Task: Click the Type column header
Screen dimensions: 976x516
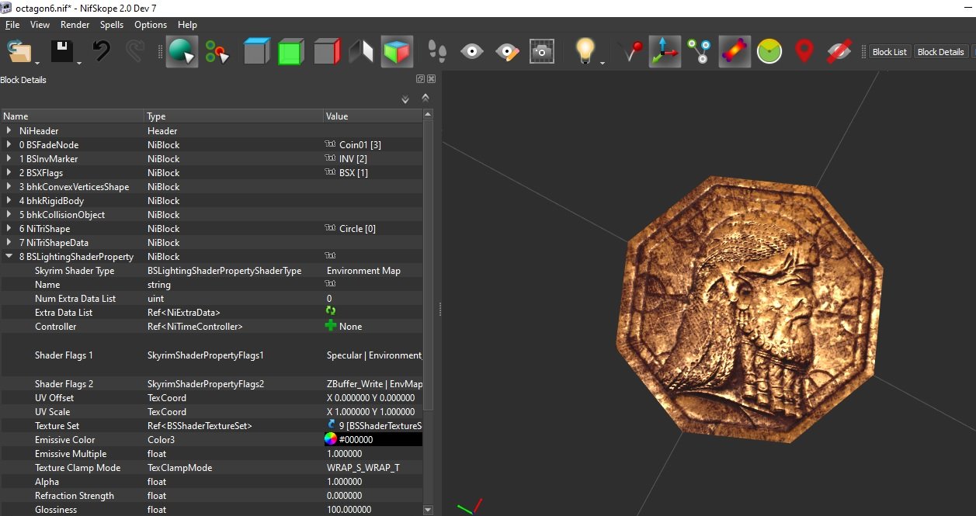Action: click(234, 116)
